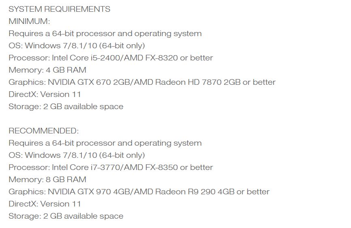This screenshot has width=351, height=228.
Task: Click the SYSTEM REQUIREMENTS heading
Action: click(59, 9)
